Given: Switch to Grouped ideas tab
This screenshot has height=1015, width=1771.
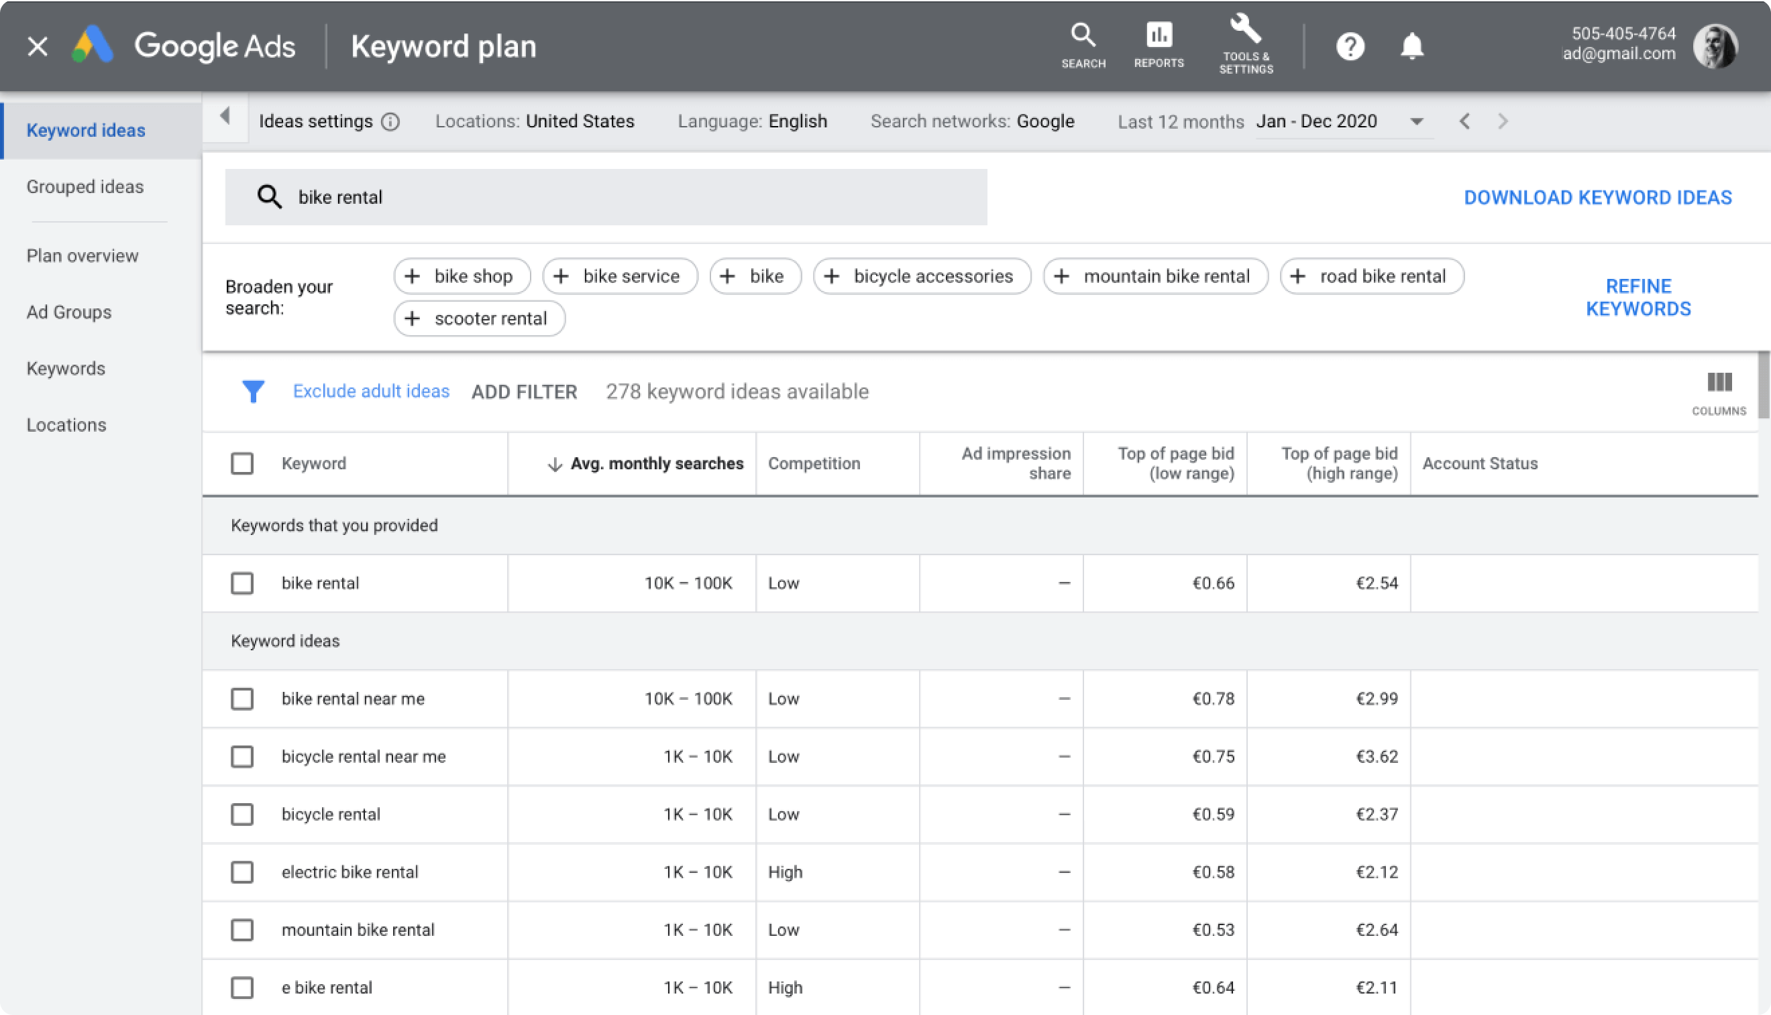Looking at the screenshot, I should (85, 187).
